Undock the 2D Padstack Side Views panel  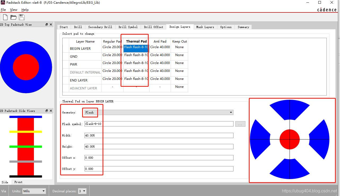[47, 111]
